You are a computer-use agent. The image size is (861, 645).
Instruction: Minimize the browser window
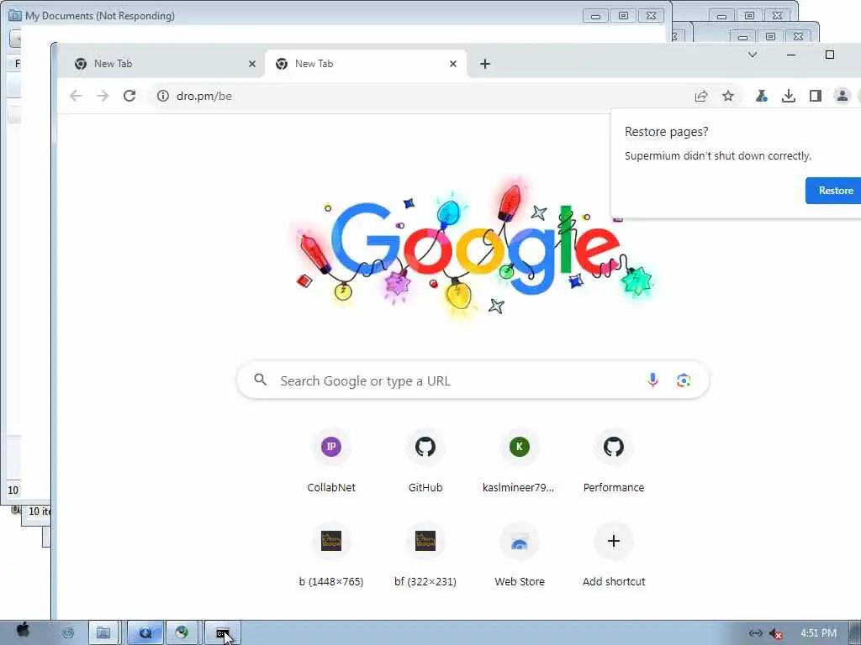coord(791,55)
